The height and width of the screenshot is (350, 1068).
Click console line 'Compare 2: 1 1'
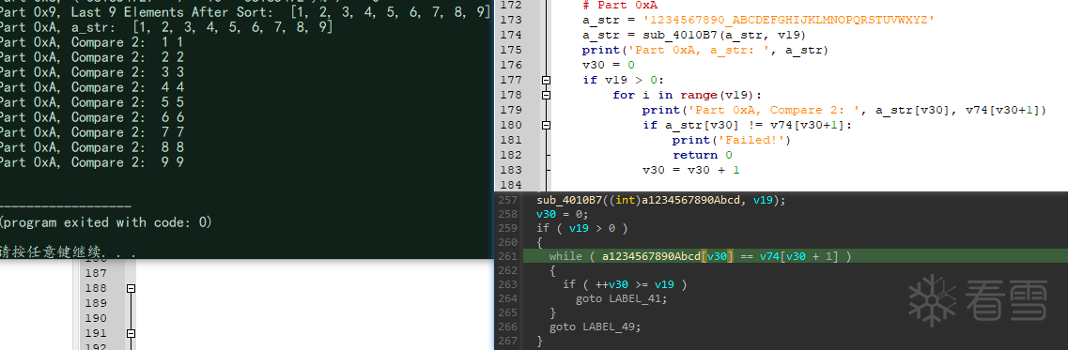tap(91, 42)
